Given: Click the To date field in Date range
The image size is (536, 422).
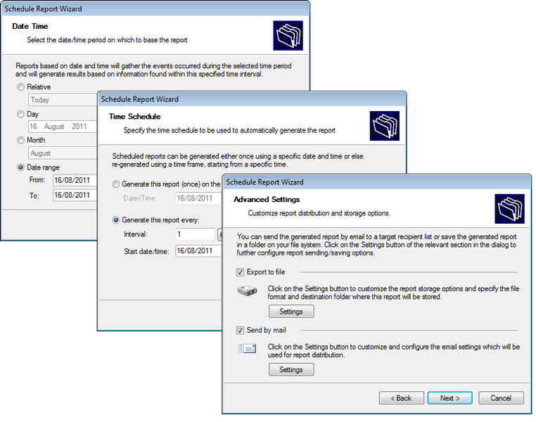Looking at the screenshot, I should coord(75,195).
